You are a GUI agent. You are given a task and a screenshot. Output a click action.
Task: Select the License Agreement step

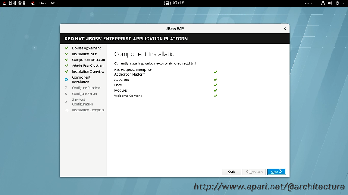click(x=86, y=48)
